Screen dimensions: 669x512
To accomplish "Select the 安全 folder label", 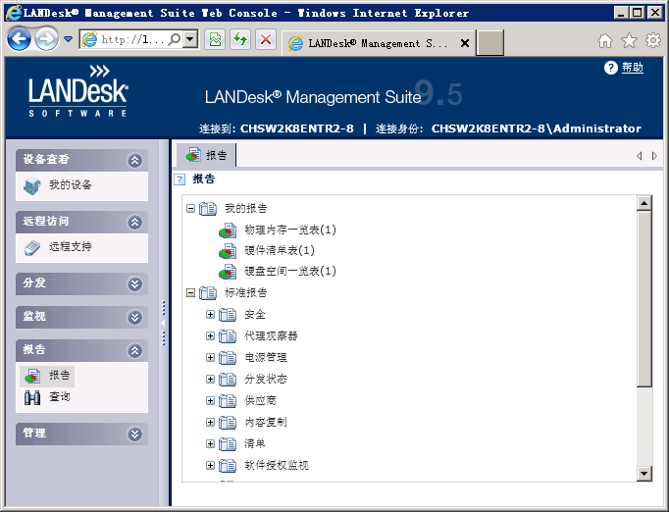I will [255, 315].
